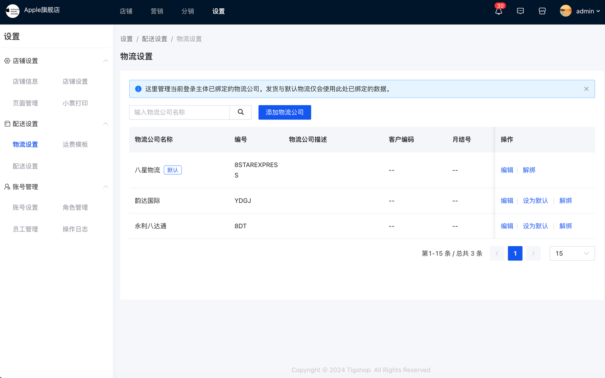Switch to the 营销 top menu

[157, 11]
